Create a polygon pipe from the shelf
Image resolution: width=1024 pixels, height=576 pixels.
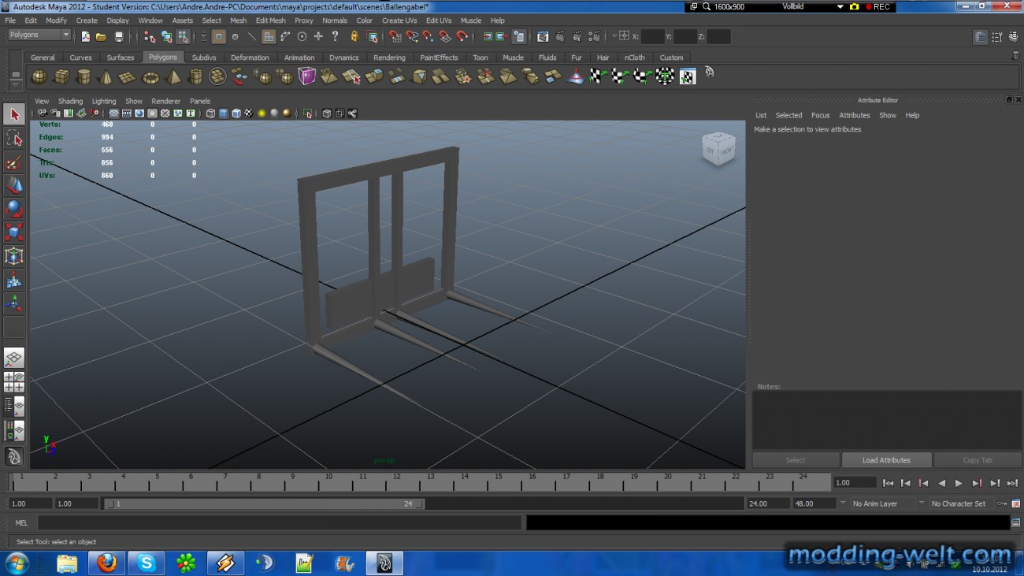coord(195,76)
